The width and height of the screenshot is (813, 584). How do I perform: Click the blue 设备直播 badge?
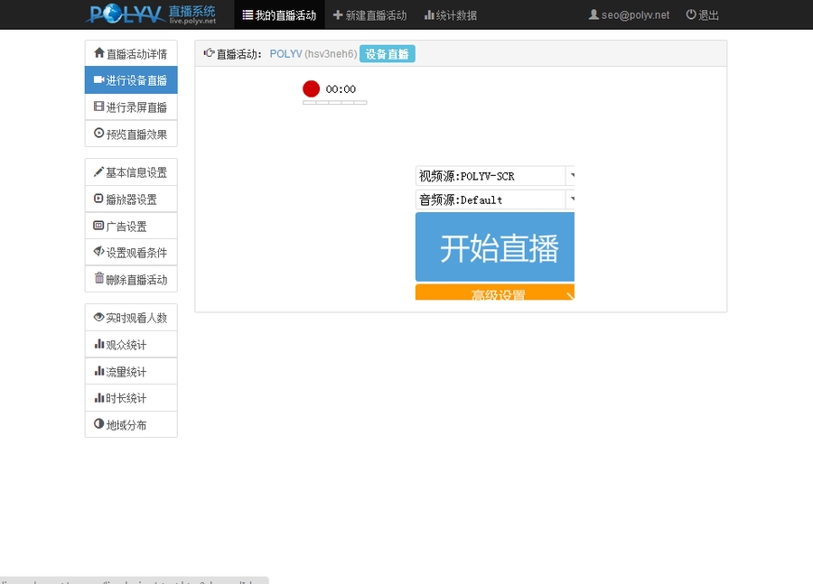tap(388, 53)
